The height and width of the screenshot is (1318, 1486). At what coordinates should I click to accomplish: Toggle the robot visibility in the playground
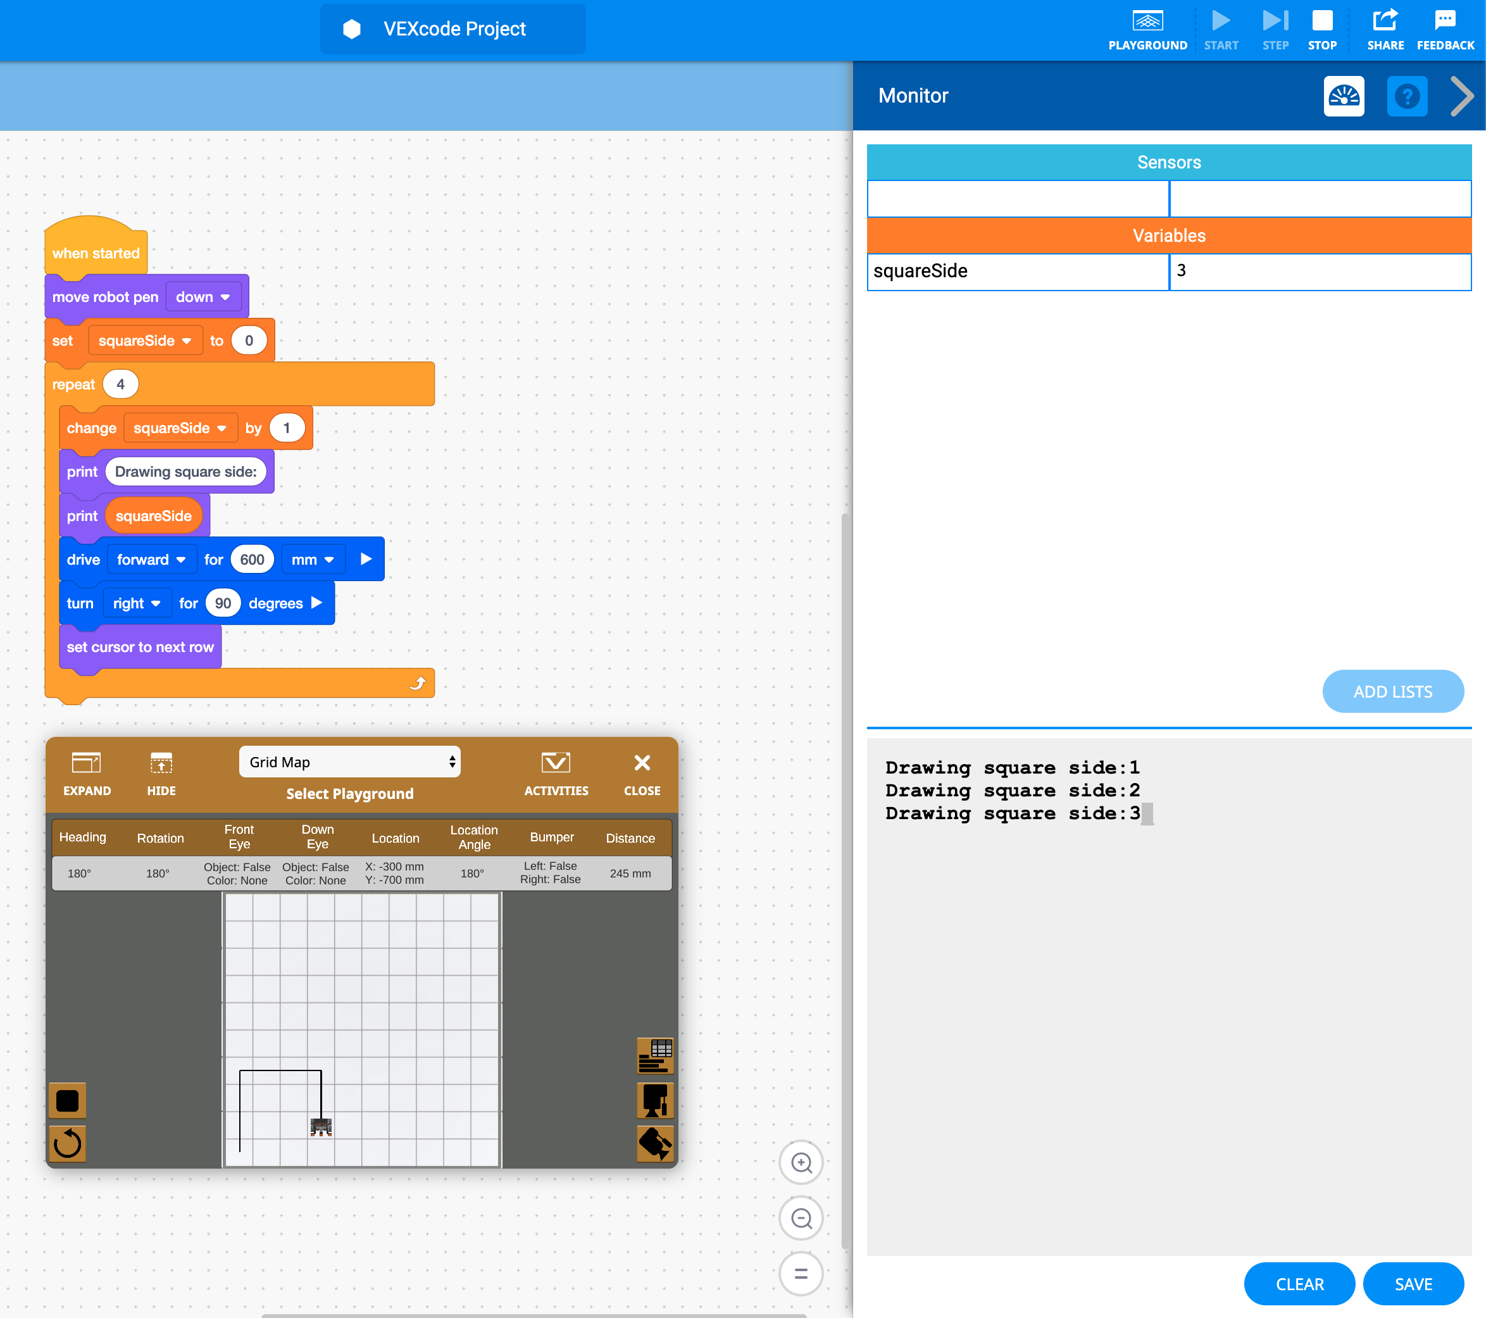655,1100
